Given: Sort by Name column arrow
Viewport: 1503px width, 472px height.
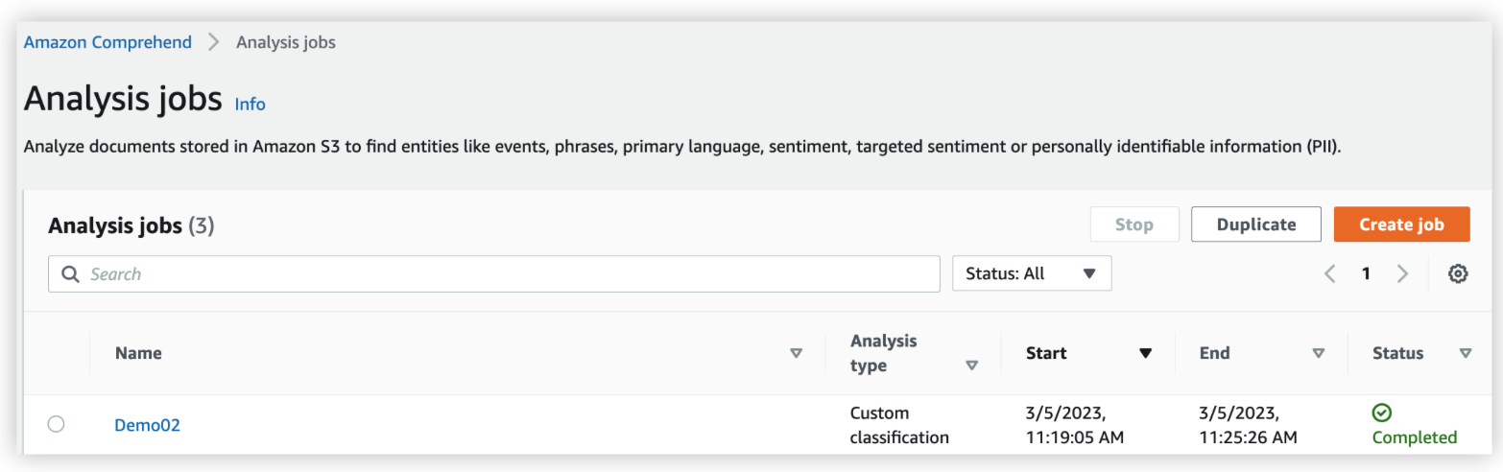Looking at the screenshot, I should click(796, 353).
